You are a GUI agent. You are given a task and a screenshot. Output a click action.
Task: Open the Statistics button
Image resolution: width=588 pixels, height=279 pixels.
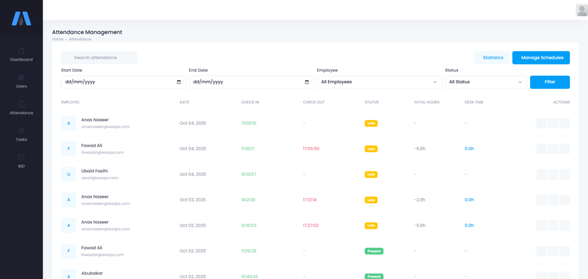(x=493, y=57)
